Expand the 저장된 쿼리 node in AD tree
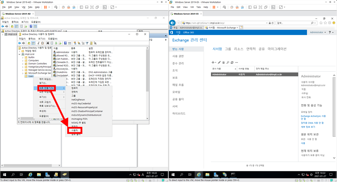The image size is (337, 182). (x=20, y=51)
